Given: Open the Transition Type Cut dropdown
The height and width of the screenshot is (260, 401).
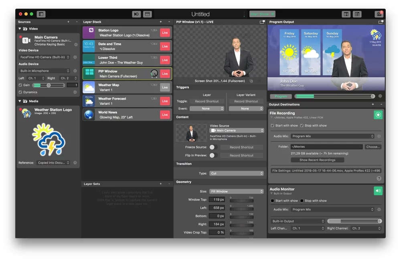Looking at the screenshot, I should pyautogui.click(x=237, y=173).
